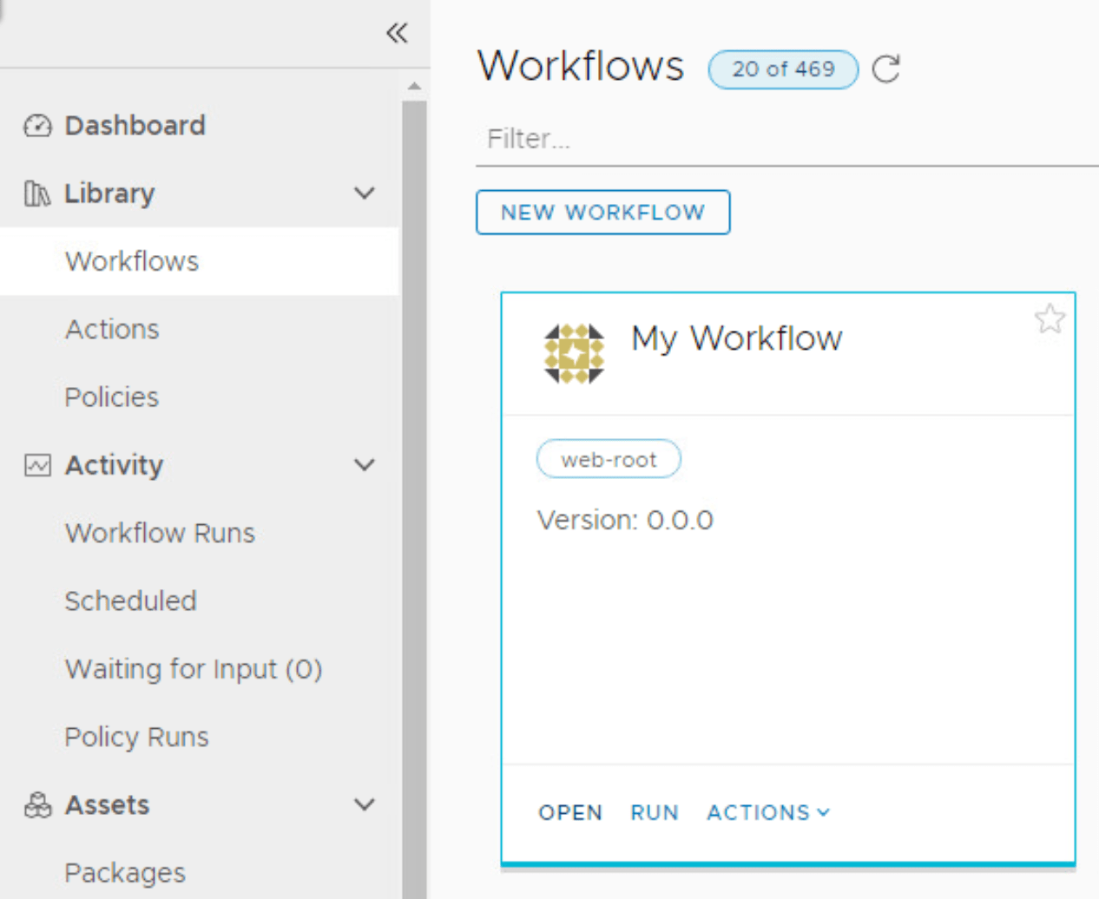Go to Actions in the sidebar

click(x=112, y=330)
